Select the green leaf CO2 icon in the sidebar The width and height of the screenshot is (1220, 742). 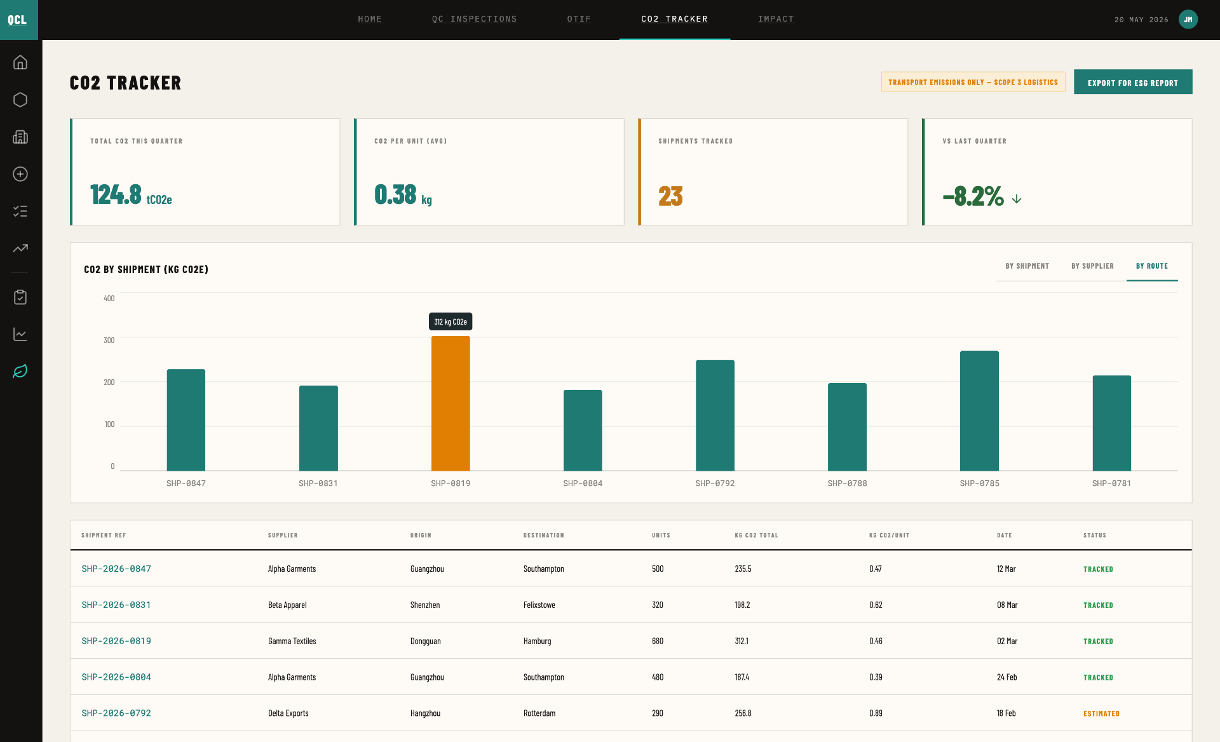coord(20,371)
